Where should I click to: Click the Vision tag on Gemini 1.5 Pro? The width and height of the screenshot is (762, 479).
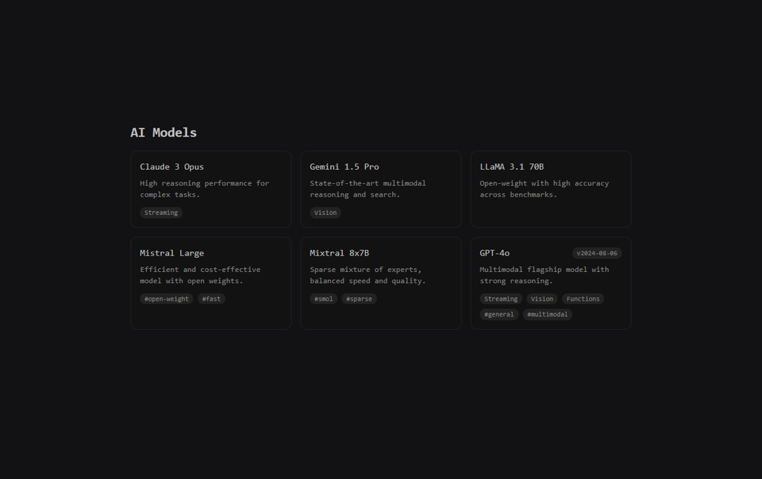tap(325, 213)
